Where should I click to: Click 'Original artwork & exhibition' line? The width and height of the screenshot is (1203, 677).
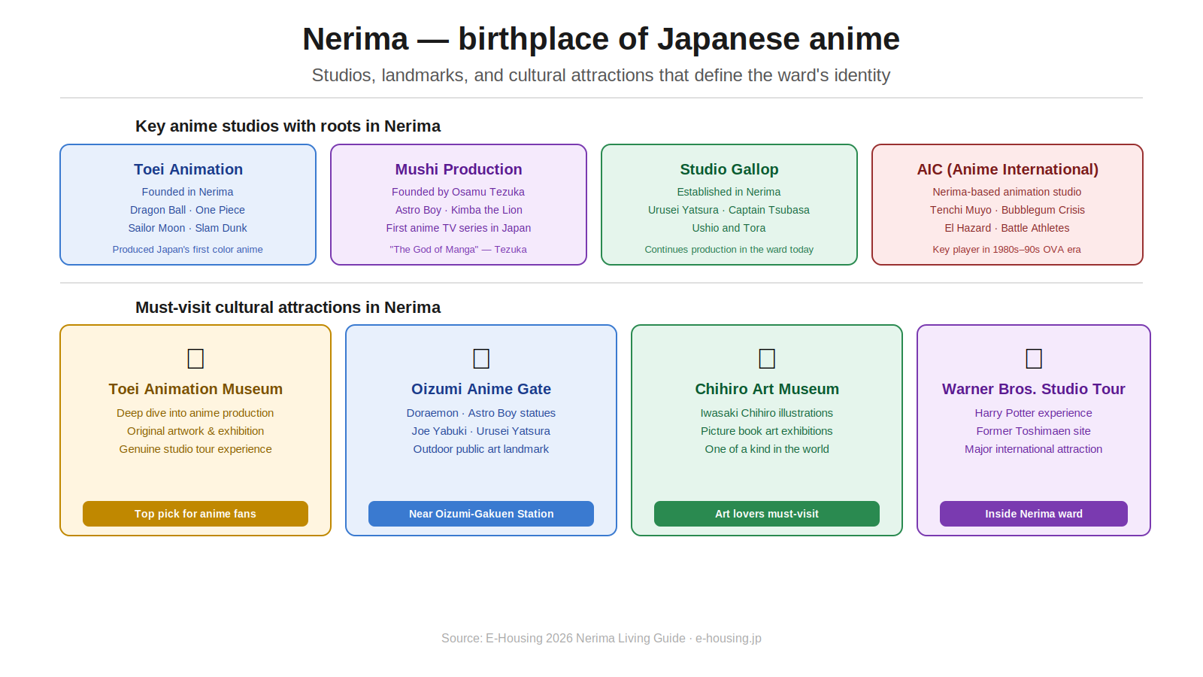click(195, 431)
